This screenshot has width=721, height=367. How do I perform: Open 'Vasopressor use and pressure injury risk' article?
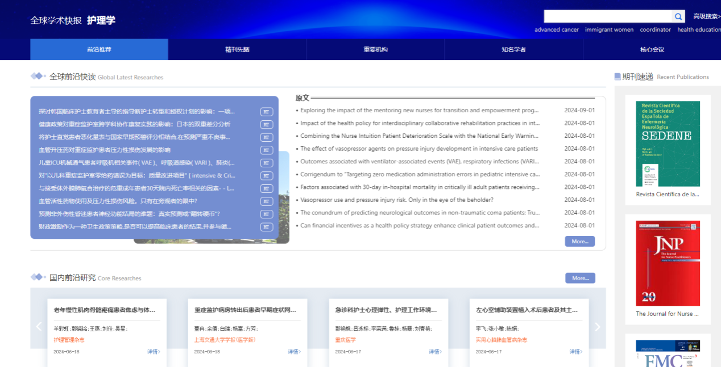397,200
